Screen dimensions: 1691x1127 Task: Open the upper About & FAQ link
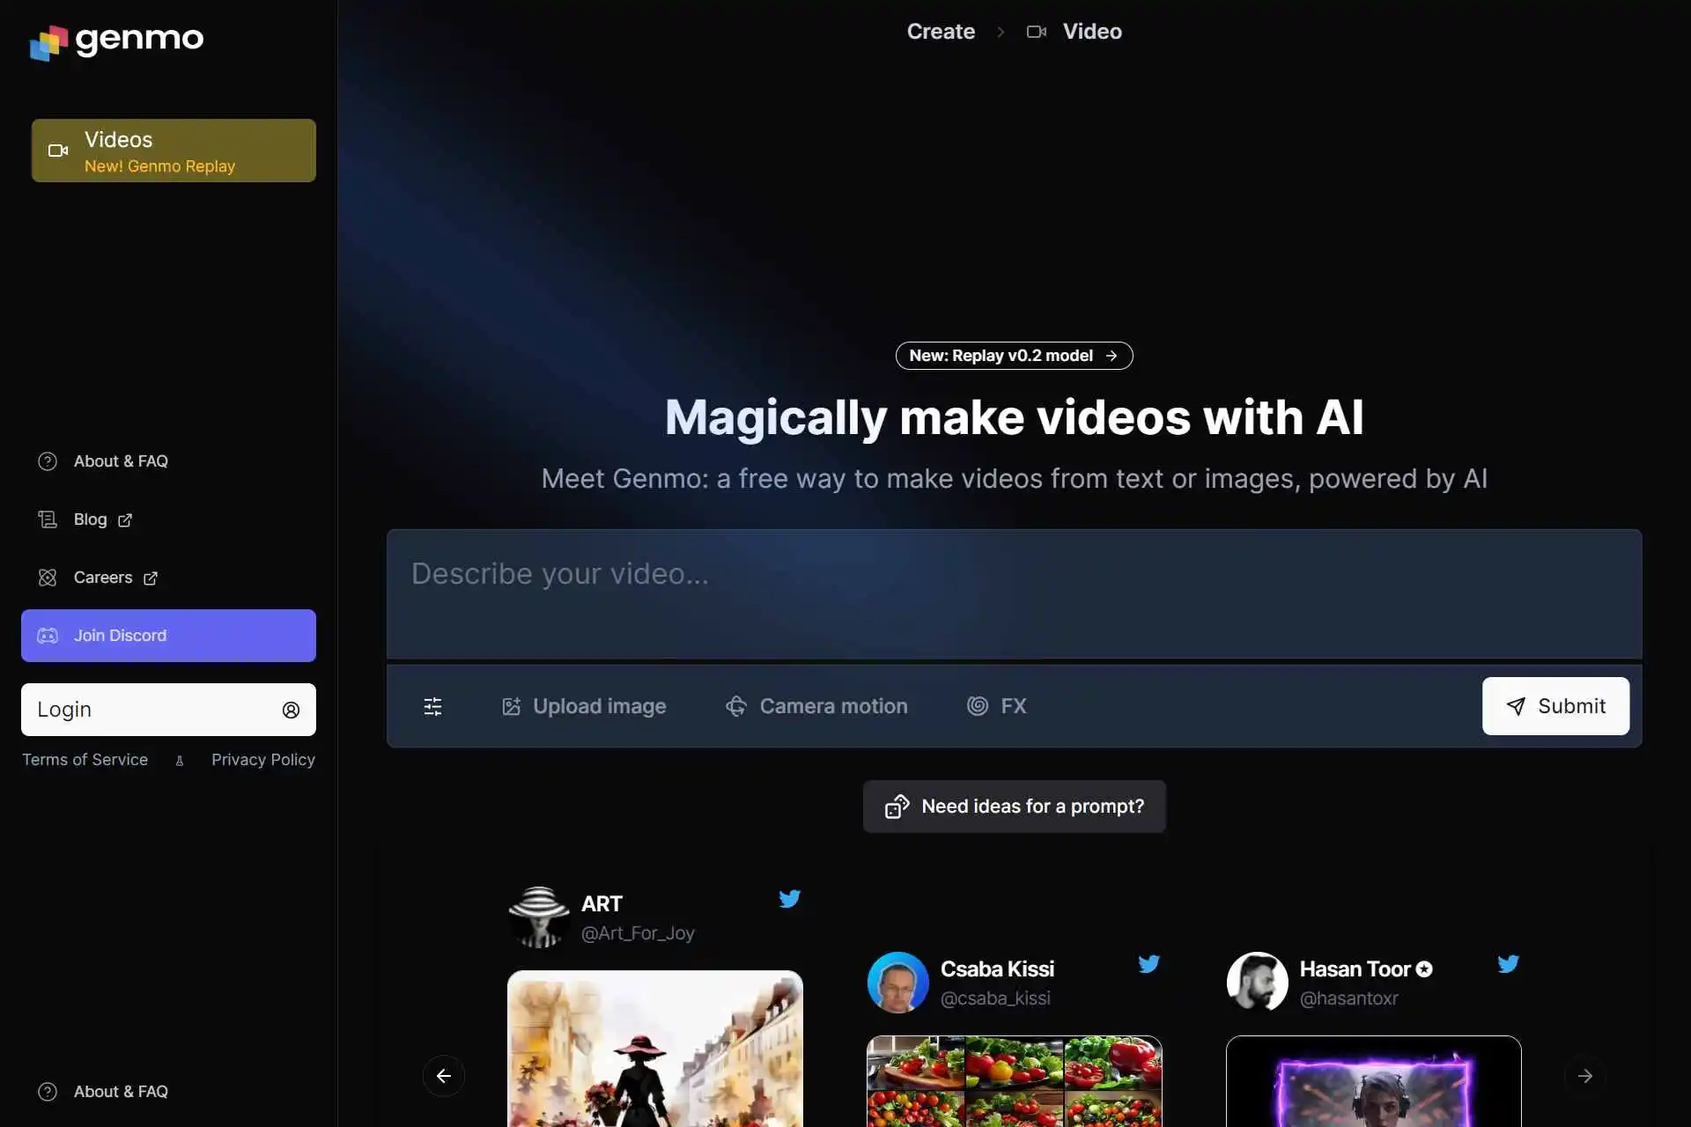[121, 461]
